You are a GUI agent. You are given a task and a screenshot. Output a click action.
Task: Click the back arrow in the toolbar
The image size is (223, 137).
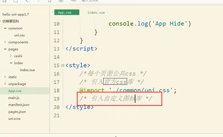point(27,1)
